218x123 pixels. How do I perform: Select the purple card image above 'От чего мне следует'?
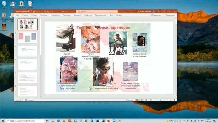pyautogui.click(x=130, y=71)
